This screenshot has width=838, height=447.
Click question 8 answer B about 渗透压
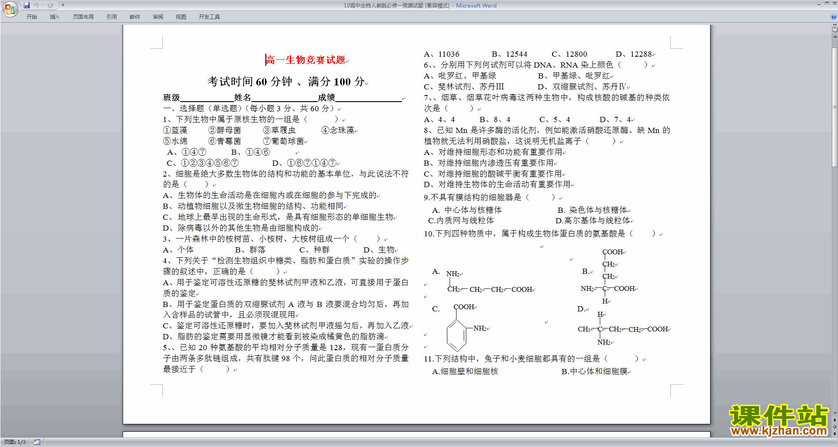tap(489, 163)
